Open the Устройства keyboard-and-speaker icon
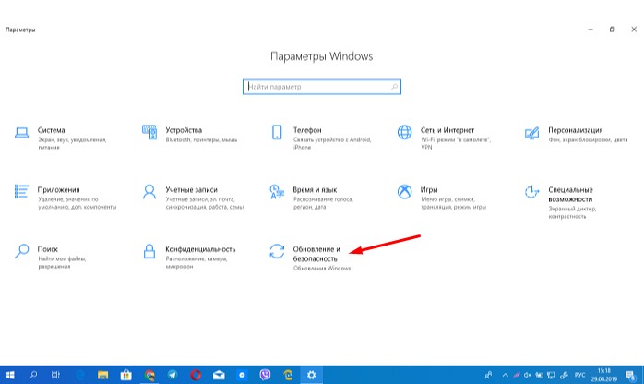Viewport: 644px width, 384px height. tap(149, 132)
